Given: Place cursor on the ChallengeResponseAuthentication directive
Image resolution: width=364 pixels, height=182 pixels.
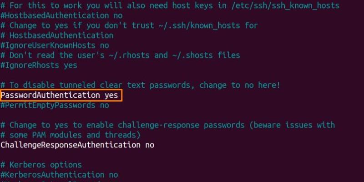Looking at the screenshot, I should [71, 145].
